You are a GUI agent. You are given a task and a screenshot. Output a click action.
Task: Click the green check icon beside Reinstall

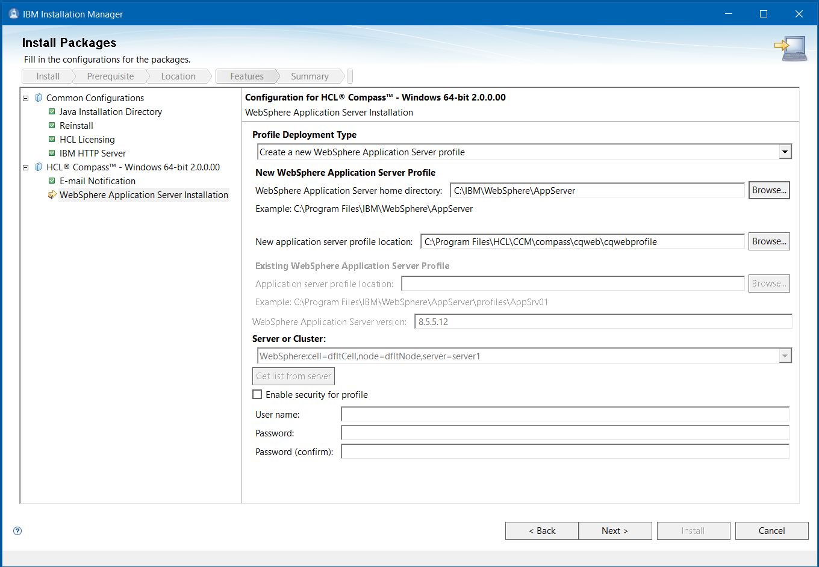click(52, 125)
